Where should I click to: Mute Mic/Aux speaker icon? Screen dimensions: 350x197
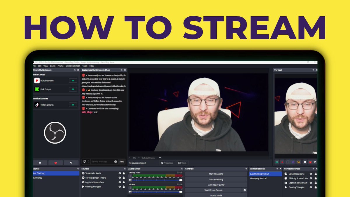(130, 192)
